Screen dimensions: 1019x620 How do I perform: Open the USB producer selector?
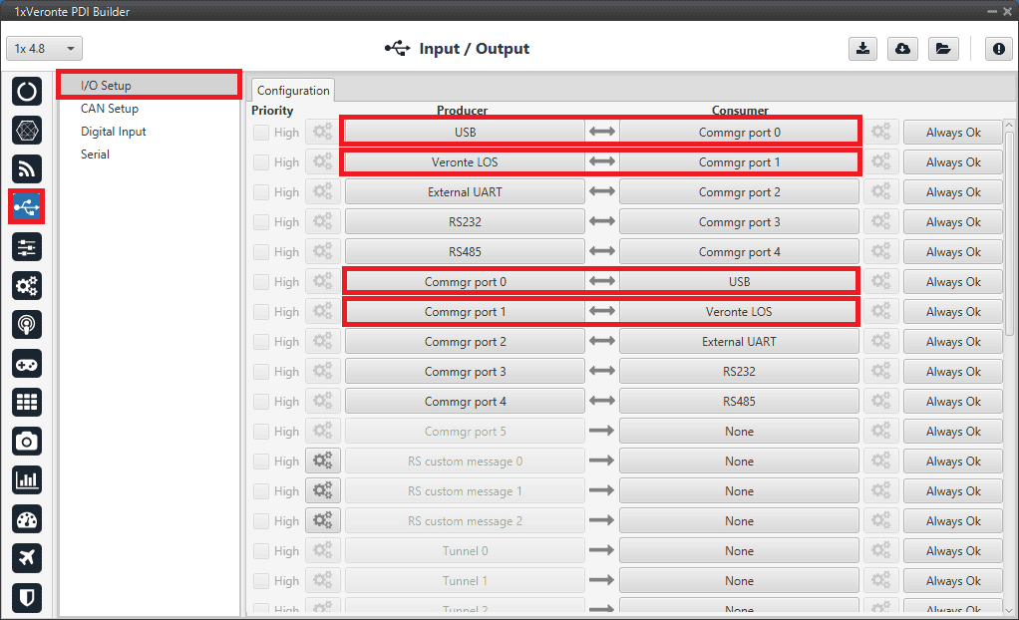pyautogui.click(x=465, y=133)
